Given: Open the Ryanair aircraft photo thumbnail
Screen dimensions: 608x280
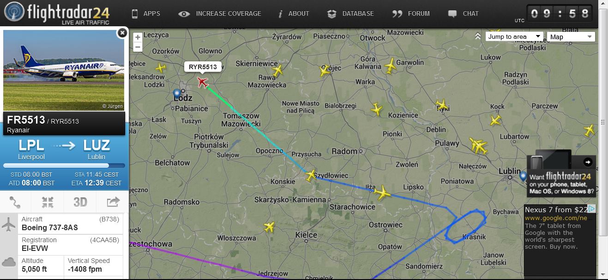Looking at the screenshot, I should click(x=64, y=71).
